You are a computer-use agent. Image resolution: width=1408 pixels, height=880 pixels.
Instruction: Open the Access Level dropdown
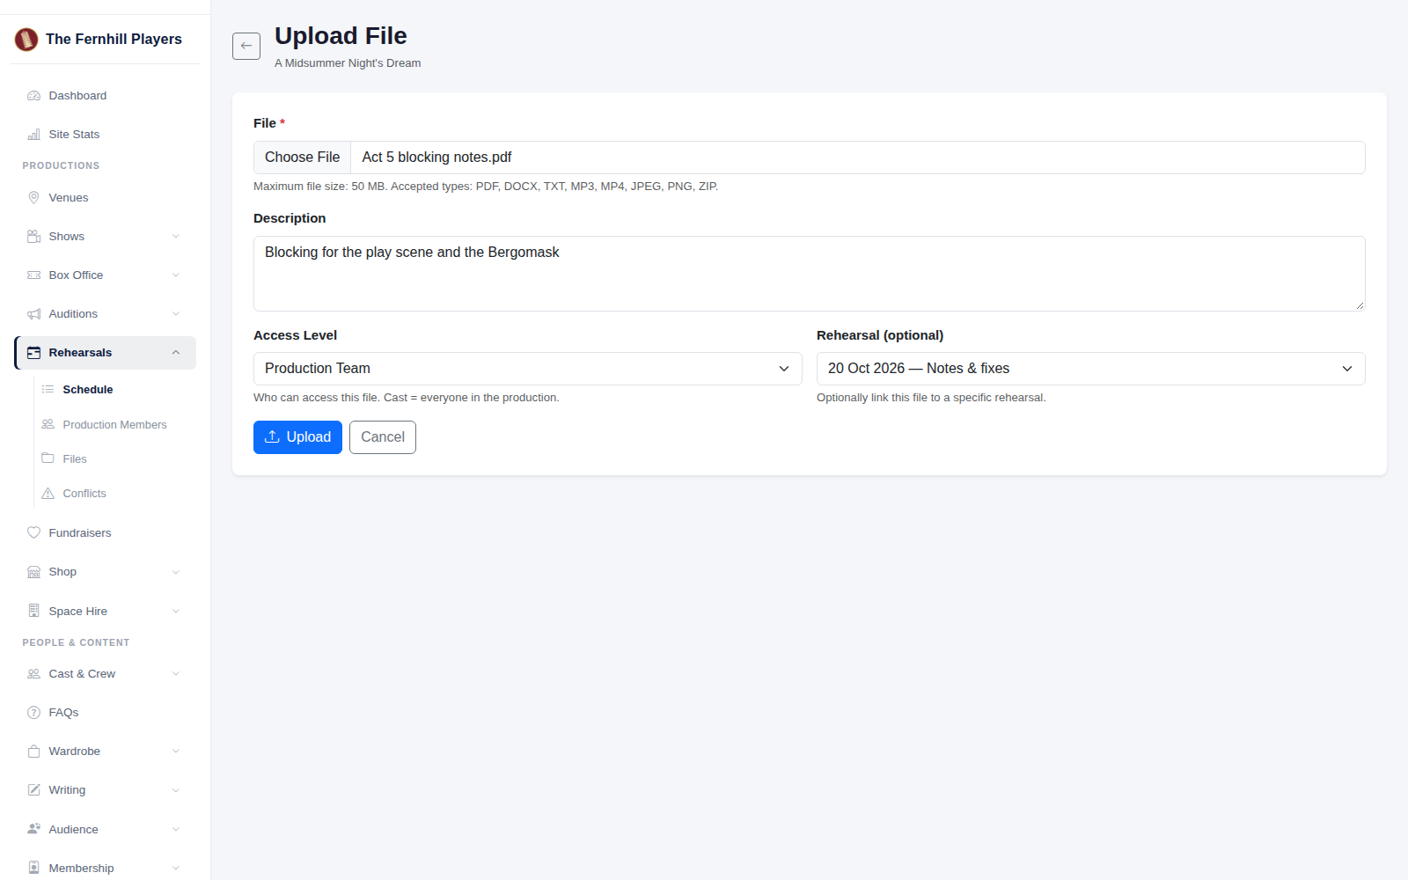(x=528, y=369)
